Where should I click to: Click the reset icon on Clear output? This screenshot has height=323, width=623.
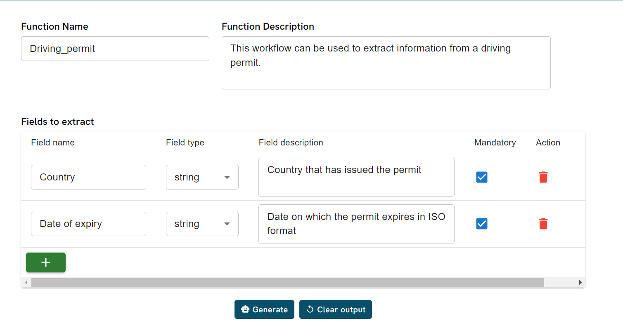(310, 309)
